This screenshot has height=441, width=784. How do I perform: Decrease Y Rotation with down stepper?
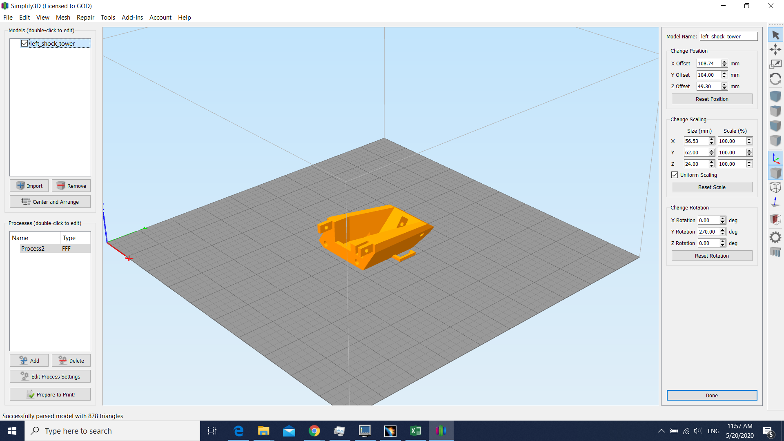723,234
